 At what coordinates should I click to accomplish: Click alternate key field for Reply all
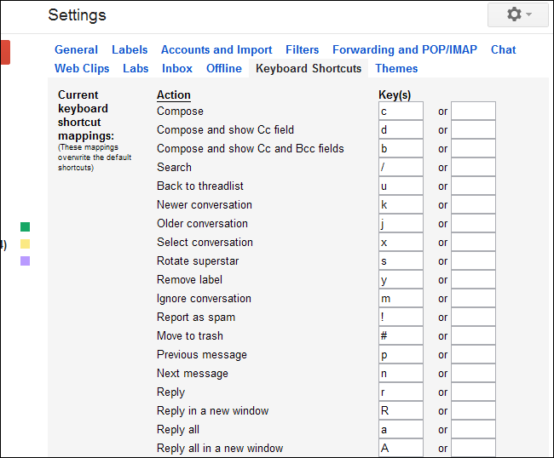point(473,430)
